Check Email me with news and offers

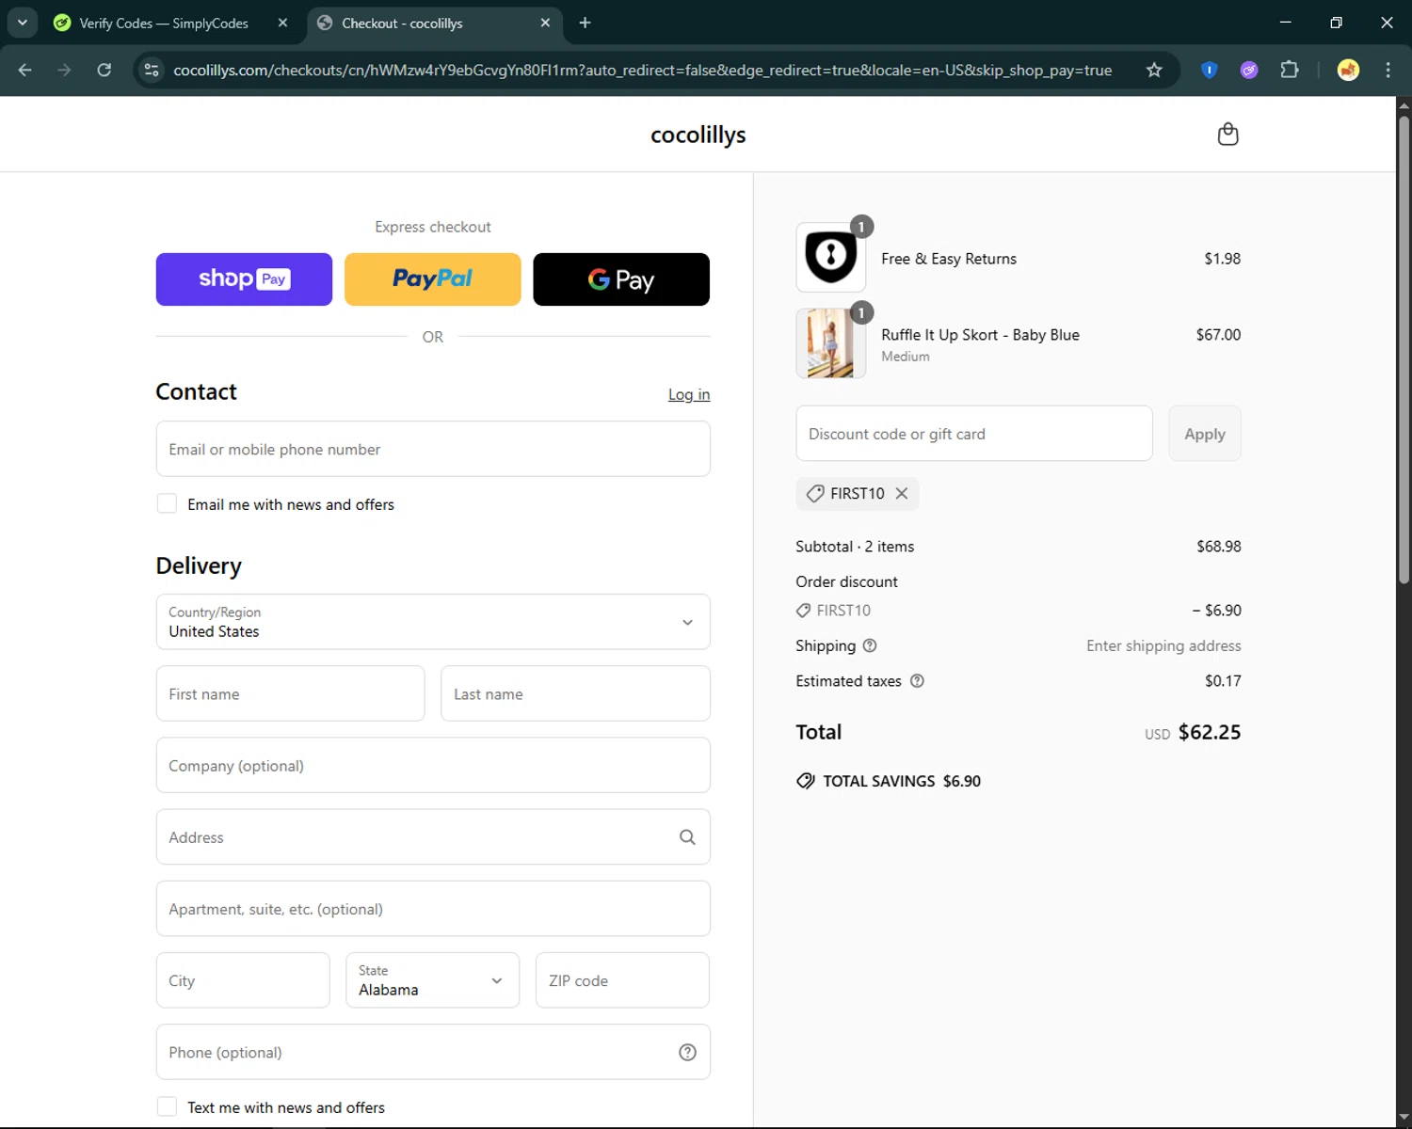167,503
